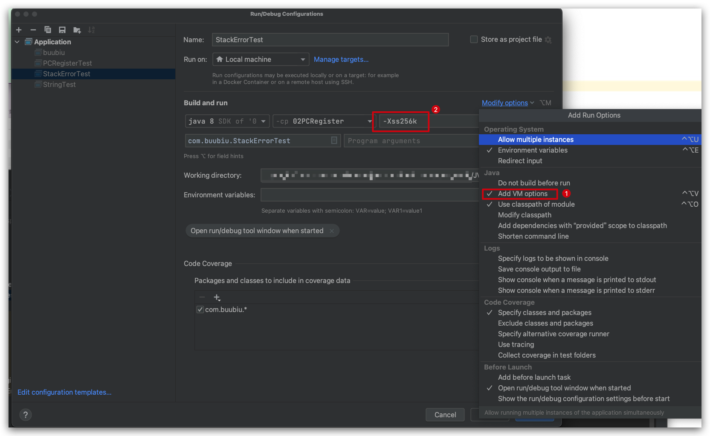Collapse the Application tree node

pyautogui.click(x=17, y=42)
